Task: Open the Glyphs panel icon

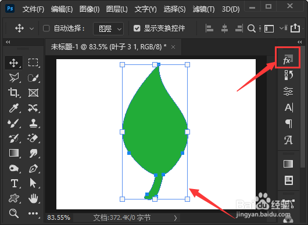Action: point(288,140)
